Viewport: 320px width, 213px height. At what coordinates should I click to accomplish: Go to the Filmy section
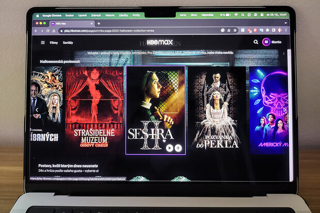[54, 43]
